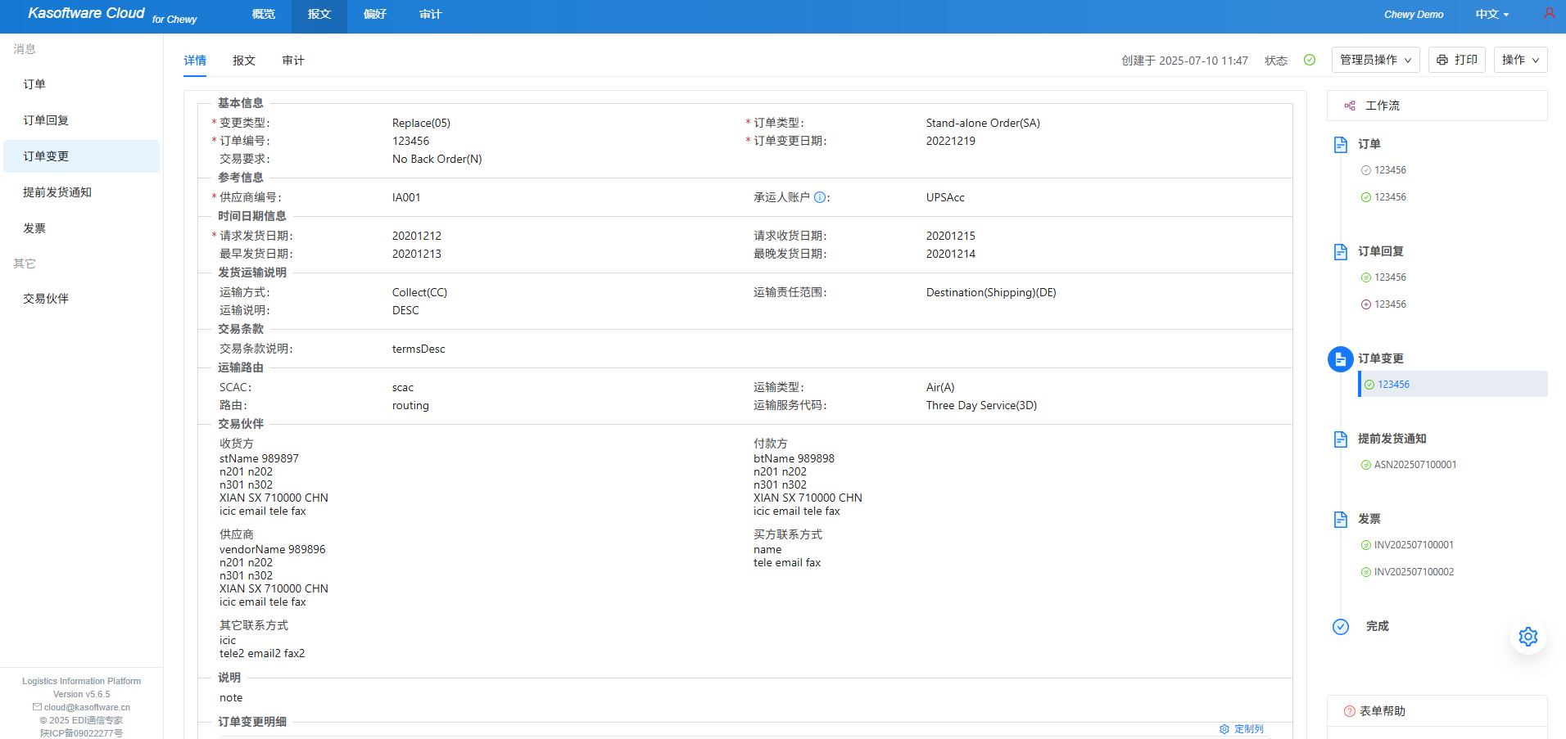The image size is (1566, 739).
Task: Click the user profile icon in header
Action: tap(1549, 14)
